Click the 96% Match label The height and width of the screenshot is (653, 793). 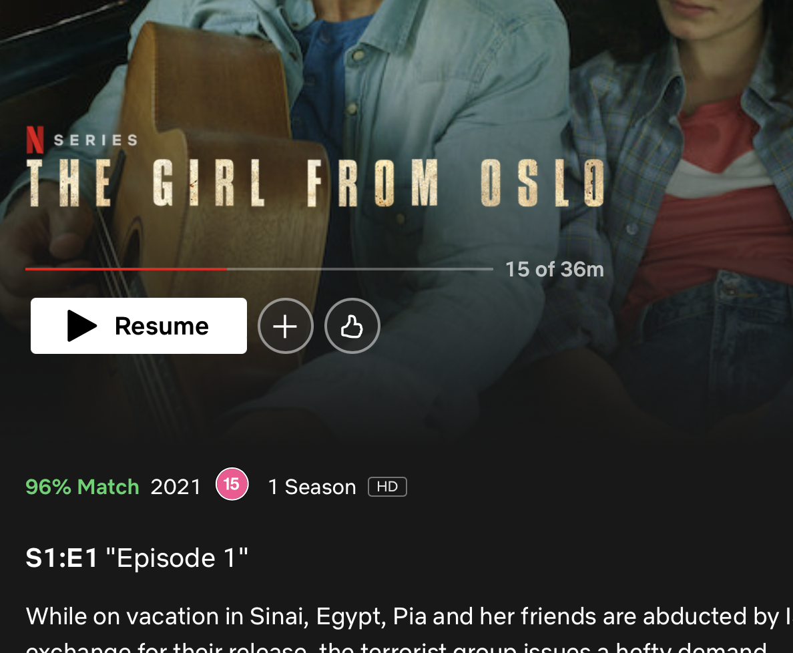tap(82, 487)
